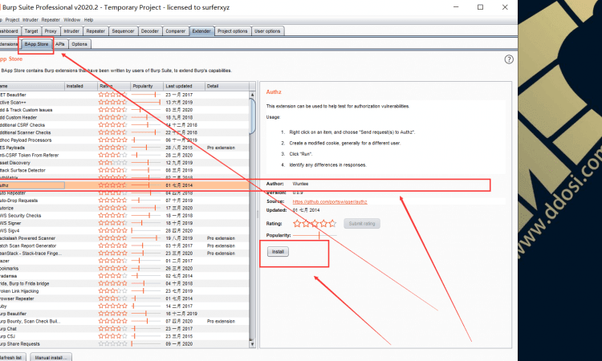Select the AWS Security Checks row
Viewport: 602px width, 361px height.
point(124,216)
